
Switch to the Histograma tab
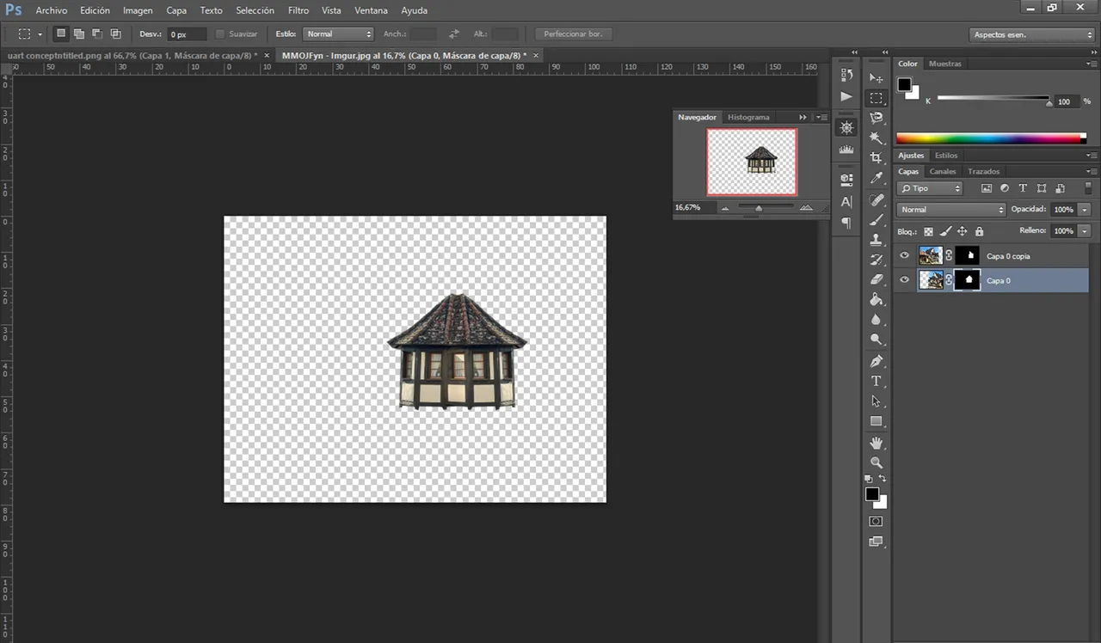(748, 117)
